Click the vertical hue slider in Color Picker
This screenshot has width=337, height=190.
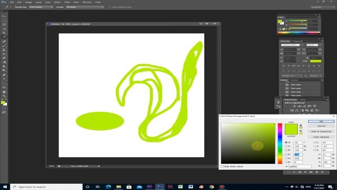(280, 144)
